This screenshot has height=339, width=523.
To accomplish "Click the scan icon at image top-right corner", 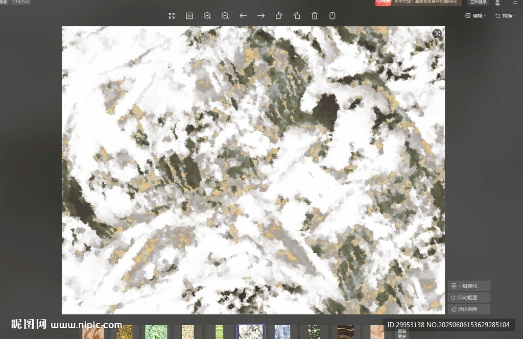I will [x=437, y=33].
